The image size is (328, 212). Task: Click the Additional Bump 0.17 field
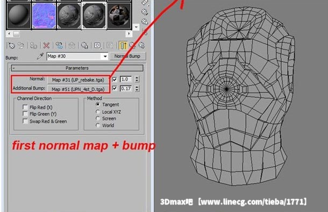[126, 89]
